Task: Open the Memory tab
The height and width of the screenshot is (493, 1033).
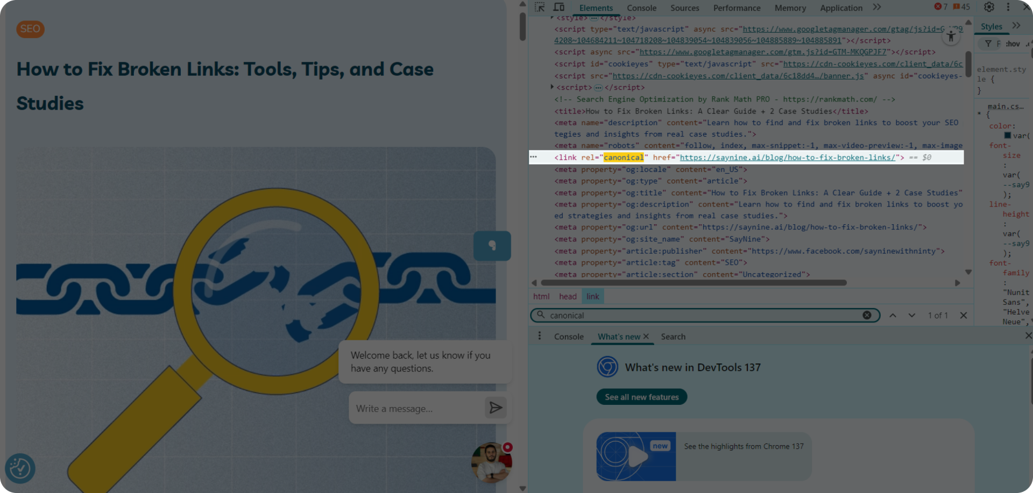Action: pos(790,8)
